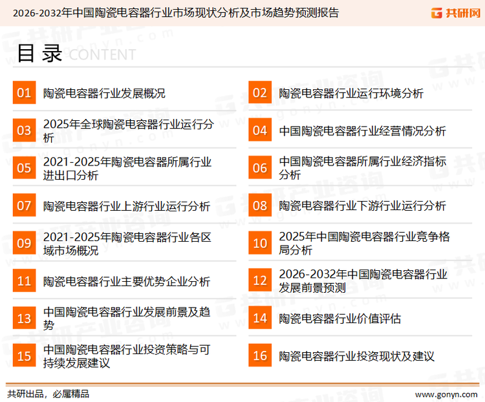Click the gray CONTENT heading text
Image resolution: width=485 pixels, height=402 pixels.
(x=102, y=55)
